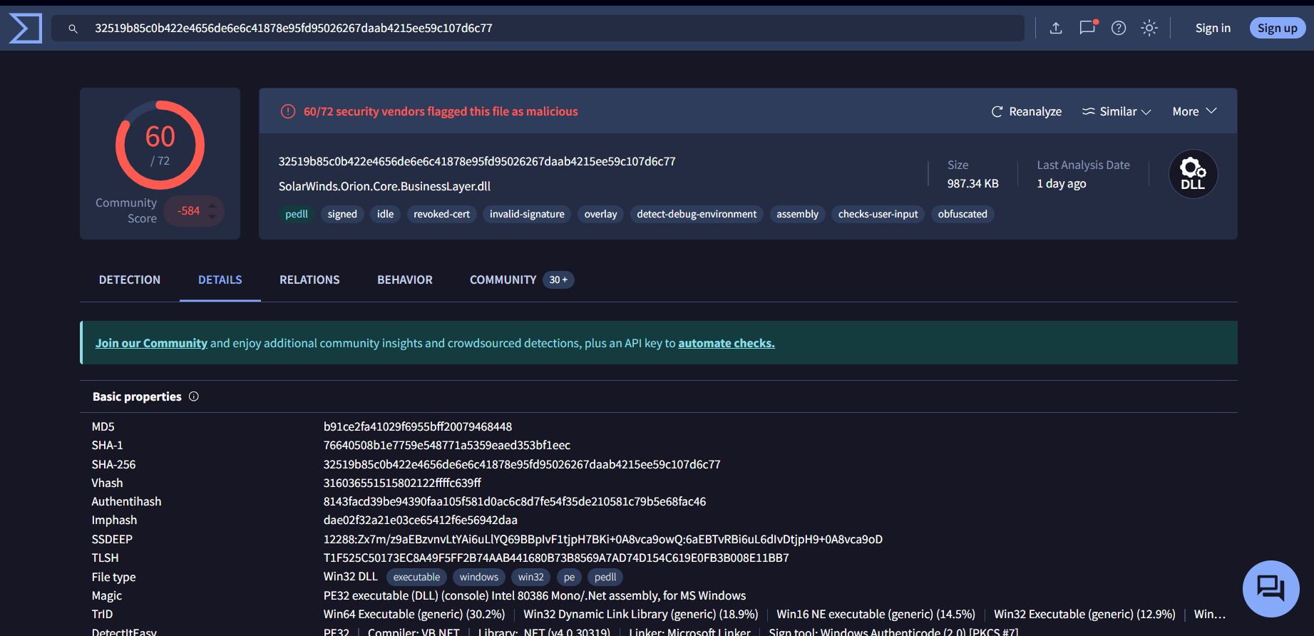Click the Reanalyze button
The image size is (1314, 636).
[1027, 111]
